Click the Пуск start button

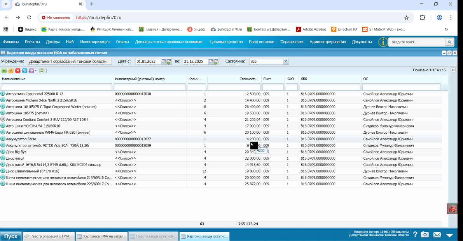[11, 236]
